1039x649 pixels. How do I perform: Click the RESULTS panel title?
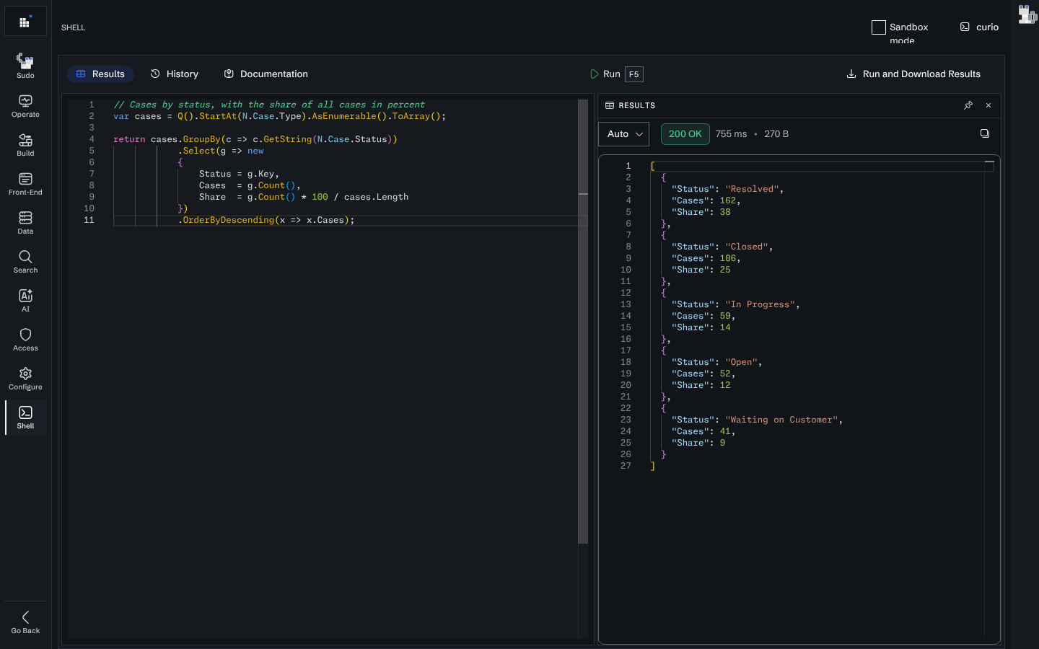coord(637,105)
